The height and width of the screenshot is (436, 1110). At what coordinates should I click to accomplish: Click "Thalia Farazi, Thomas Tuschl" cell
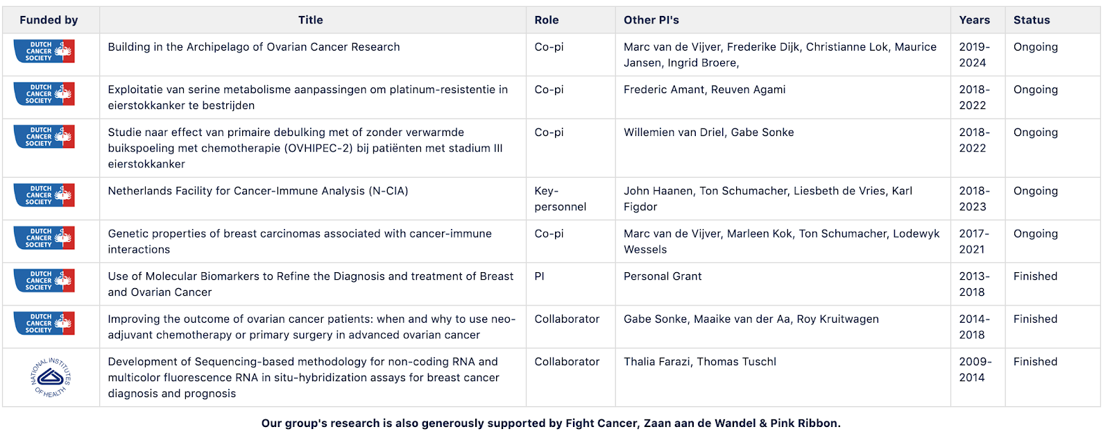(700, 362)
